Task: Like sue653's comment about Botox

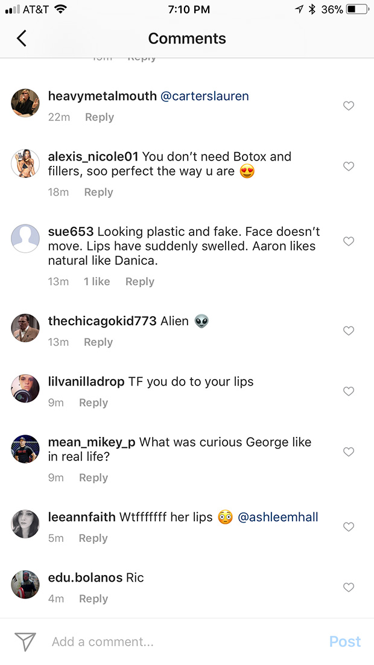Action: coord(349,241)
